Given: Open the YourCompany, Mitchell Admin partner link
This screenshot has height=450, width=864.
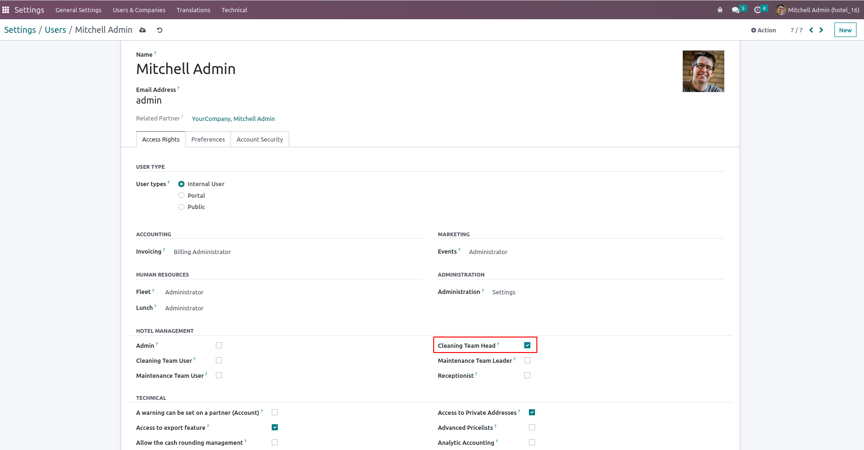Looking at the screenshot, I should (x=233, y=119).
